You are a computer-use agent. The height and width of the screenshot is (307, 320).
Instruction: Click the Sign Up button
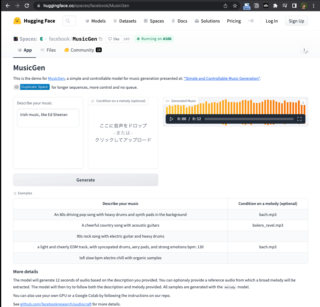click(296, 21)
